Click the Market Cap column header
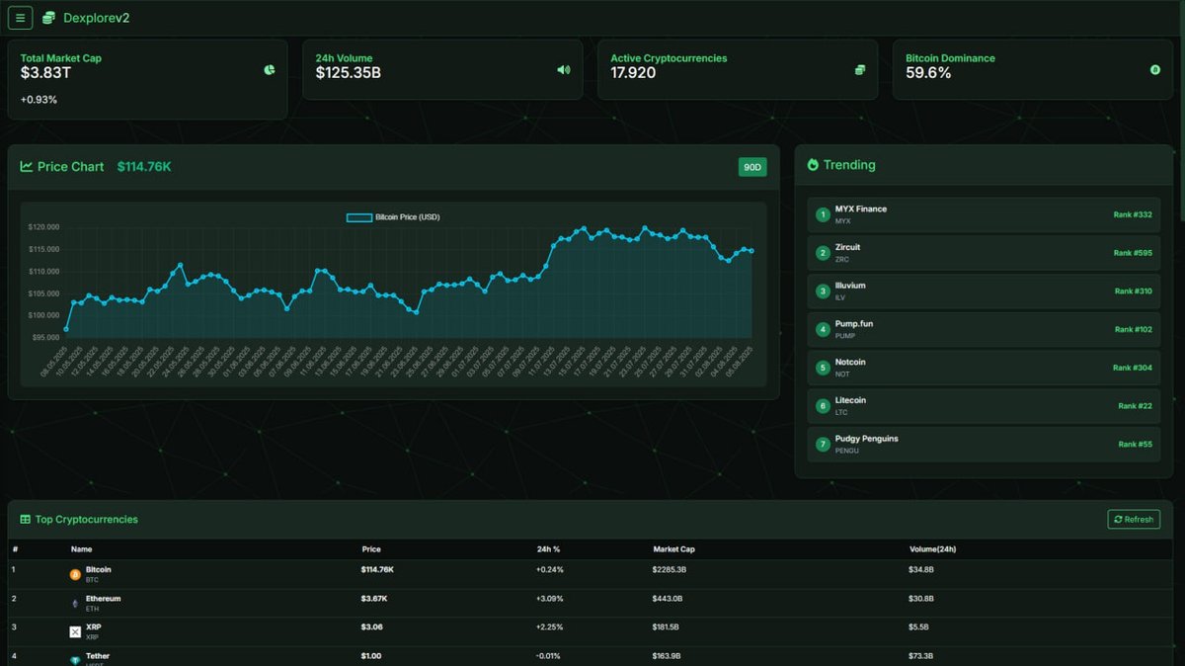The image size is (1185, 666). [673, 549]
